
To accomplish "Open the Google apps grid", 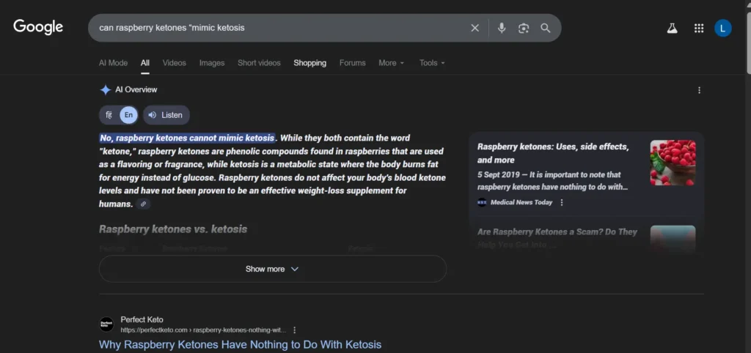I will point(699,29).
